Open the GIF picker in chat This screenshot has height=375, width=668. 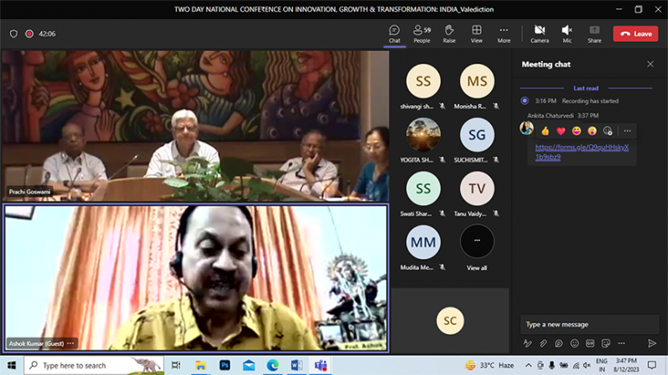[x=590, y=343]
